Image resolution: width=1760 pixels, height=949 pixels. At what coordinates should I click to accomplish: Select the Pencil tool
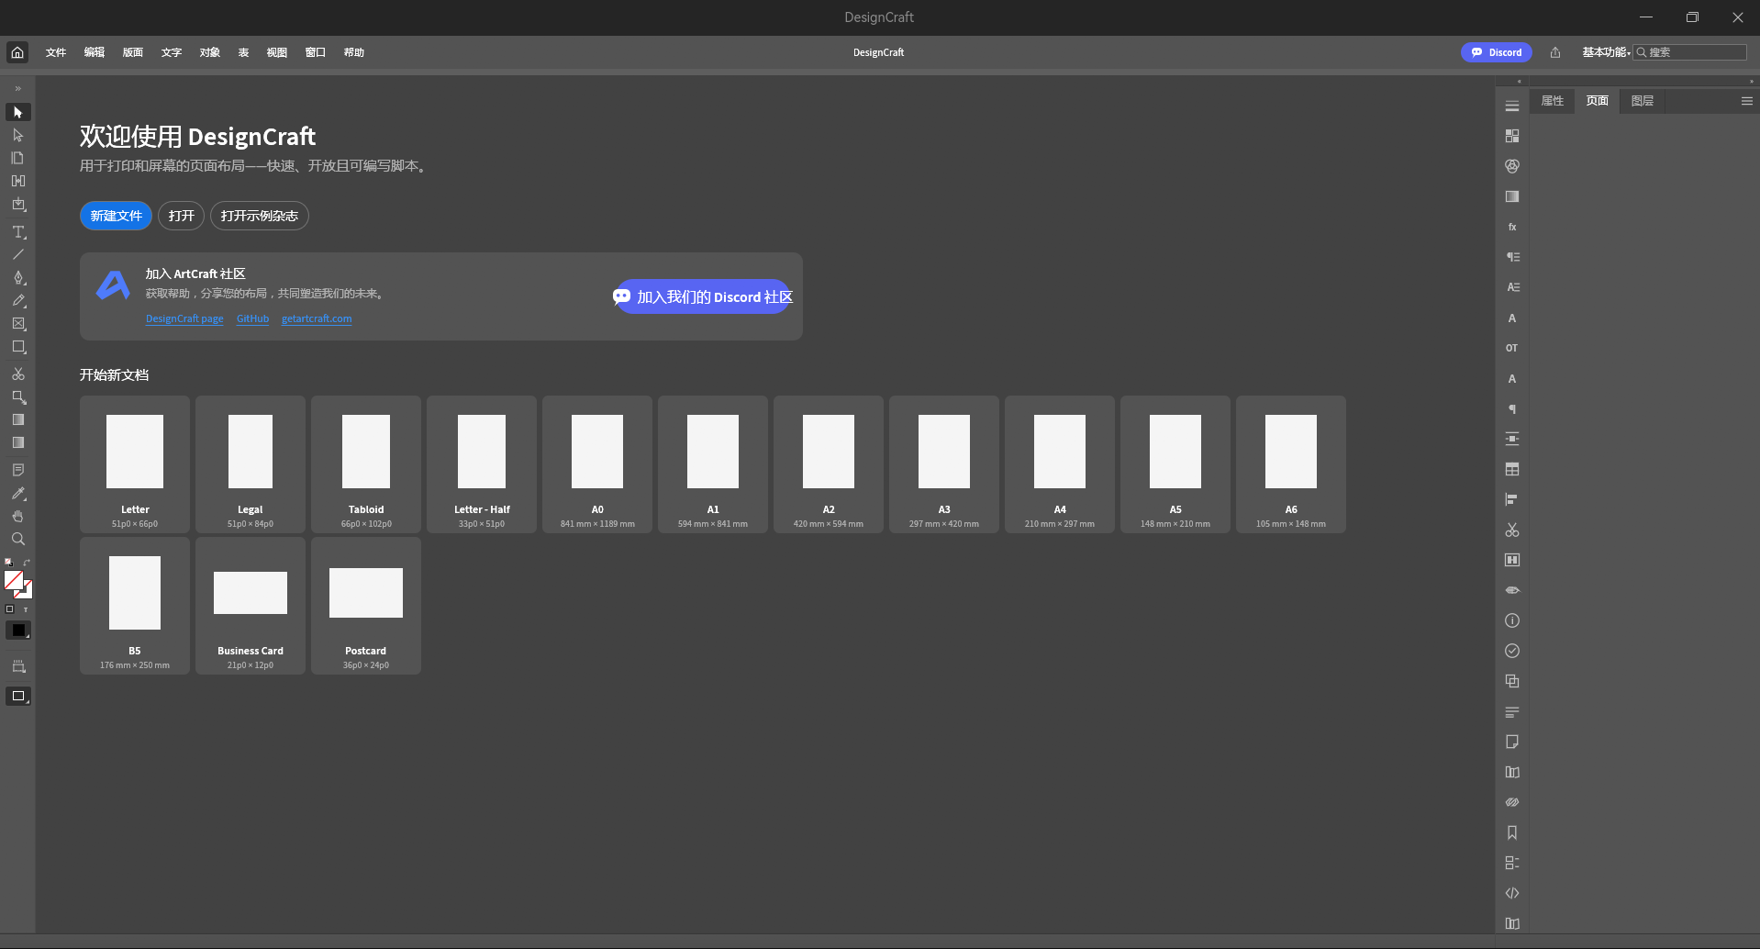point(17,300)
